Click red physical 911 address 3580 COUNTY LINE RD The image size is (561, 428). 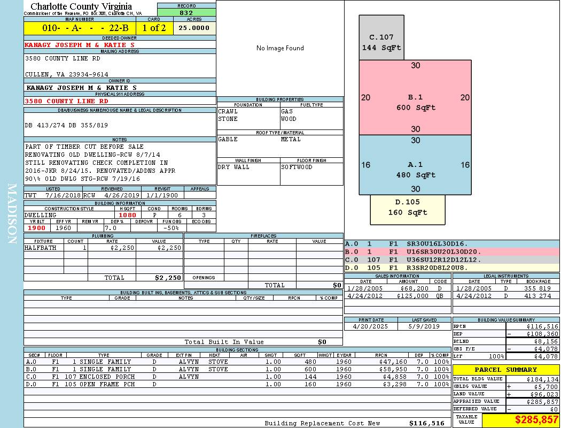point(66,101)
